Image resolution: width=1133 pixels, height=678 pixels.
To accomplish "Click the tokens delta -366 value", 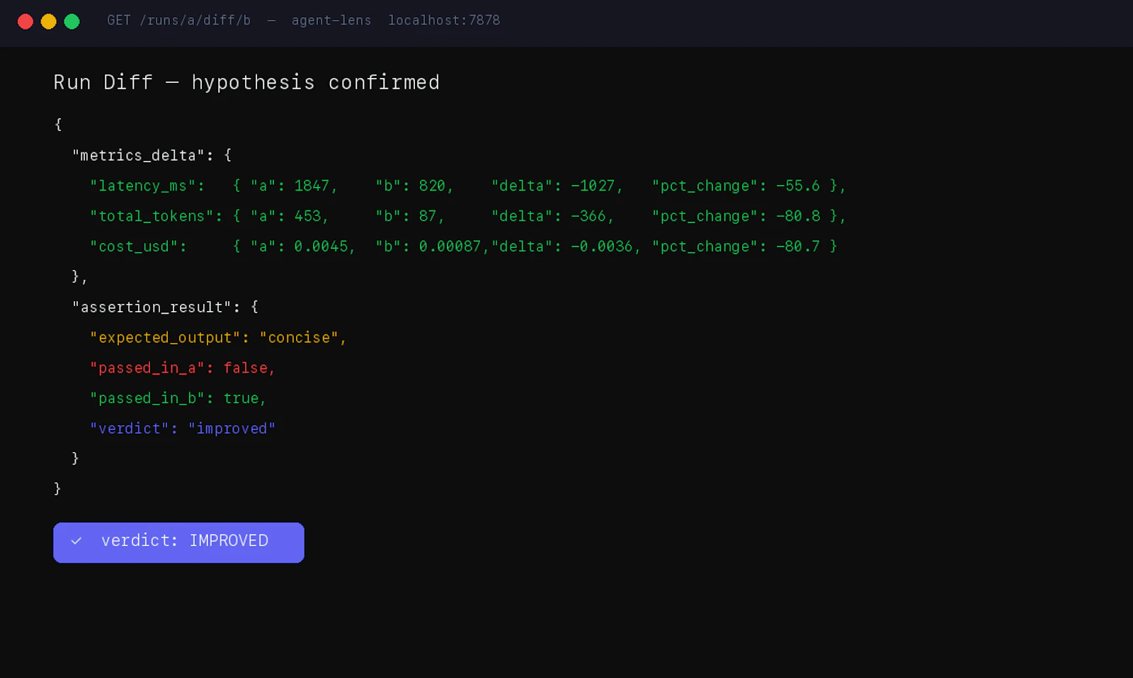I will 588,216.
